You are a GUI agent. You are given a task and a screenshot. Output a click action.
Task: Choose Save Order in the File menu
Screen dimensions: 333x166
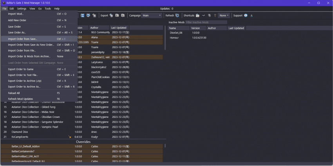(39, 27)
